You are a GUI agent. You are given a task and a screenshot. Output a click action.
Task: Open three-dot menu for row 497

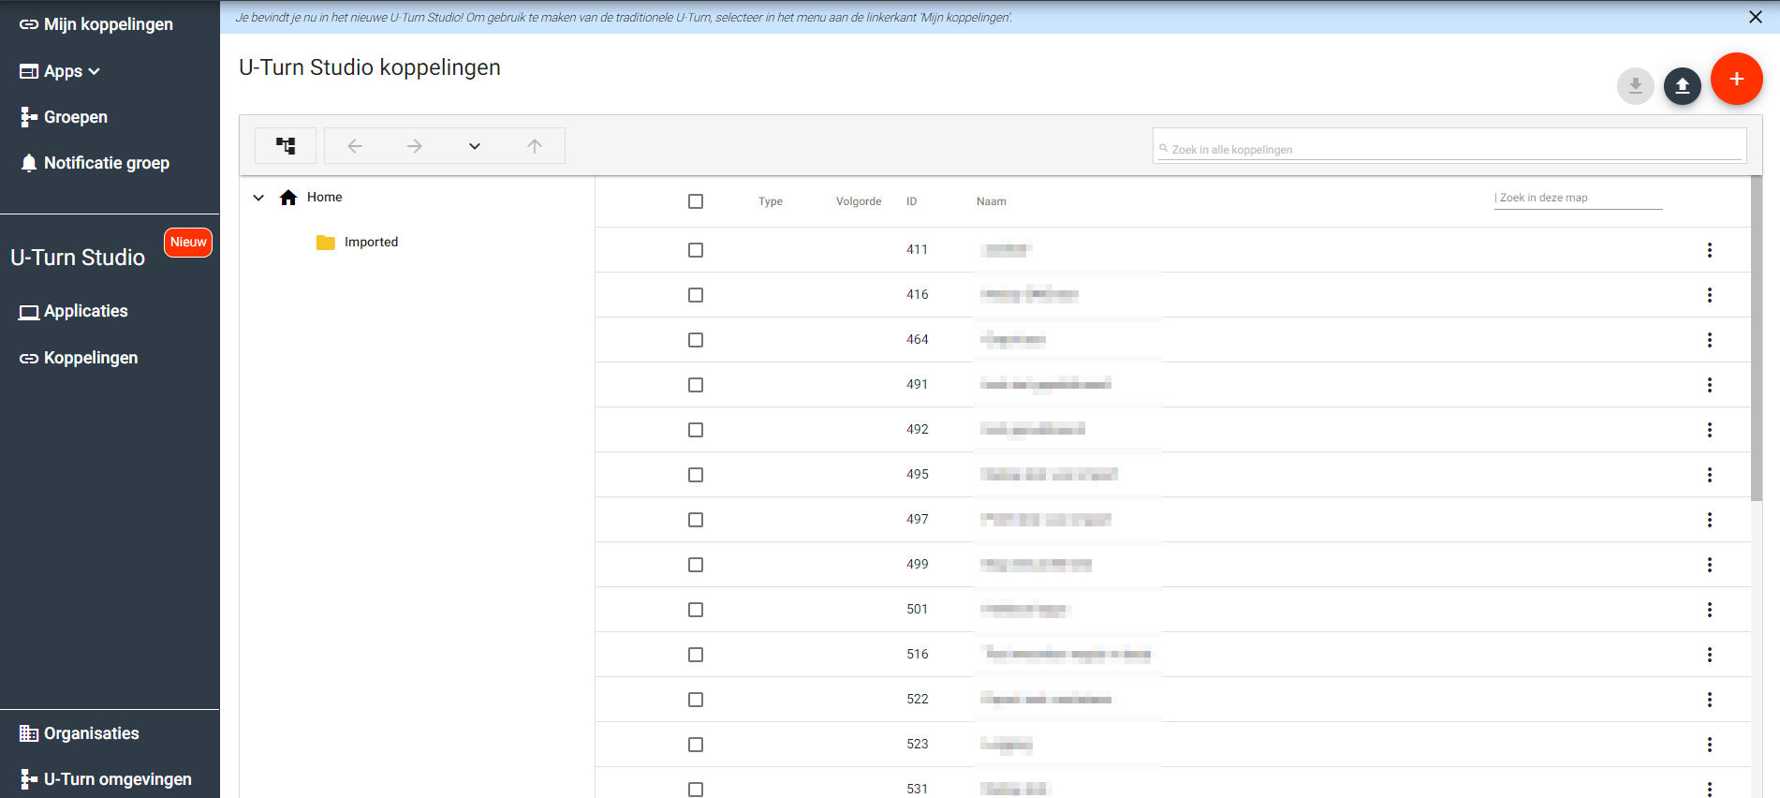tap(1709, 520)
